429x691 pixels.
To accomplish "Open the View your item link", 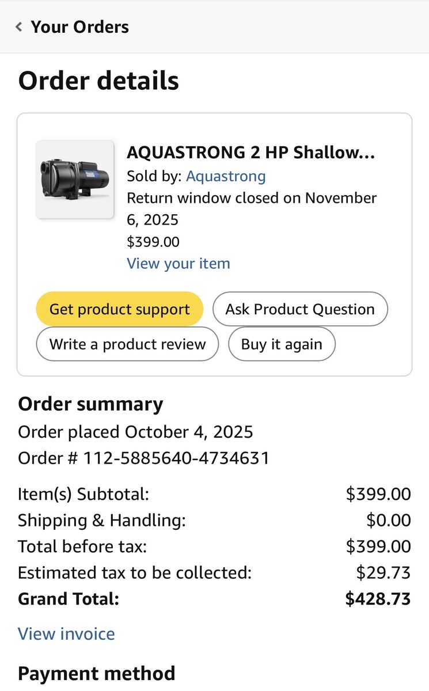I will [179, 264].
